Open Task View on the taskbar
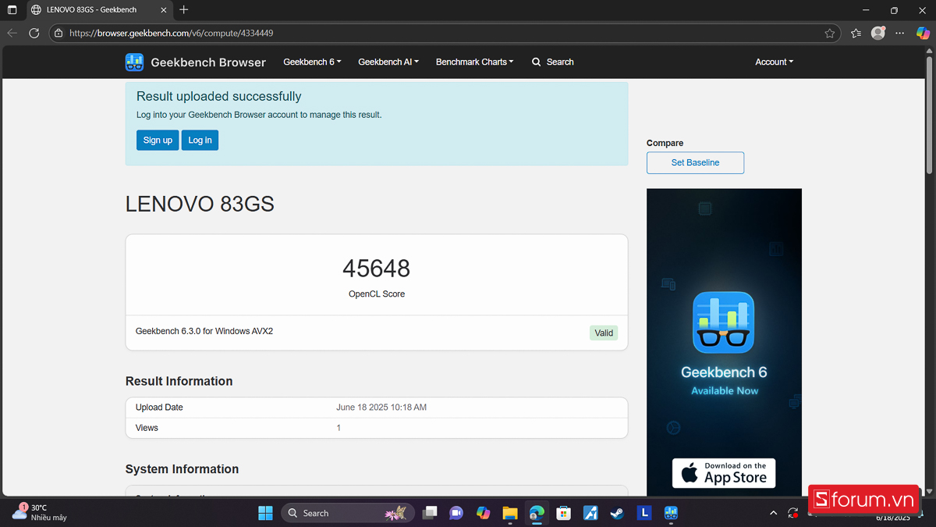This screenshot has width=936, height=527. [x=430, y=513]
